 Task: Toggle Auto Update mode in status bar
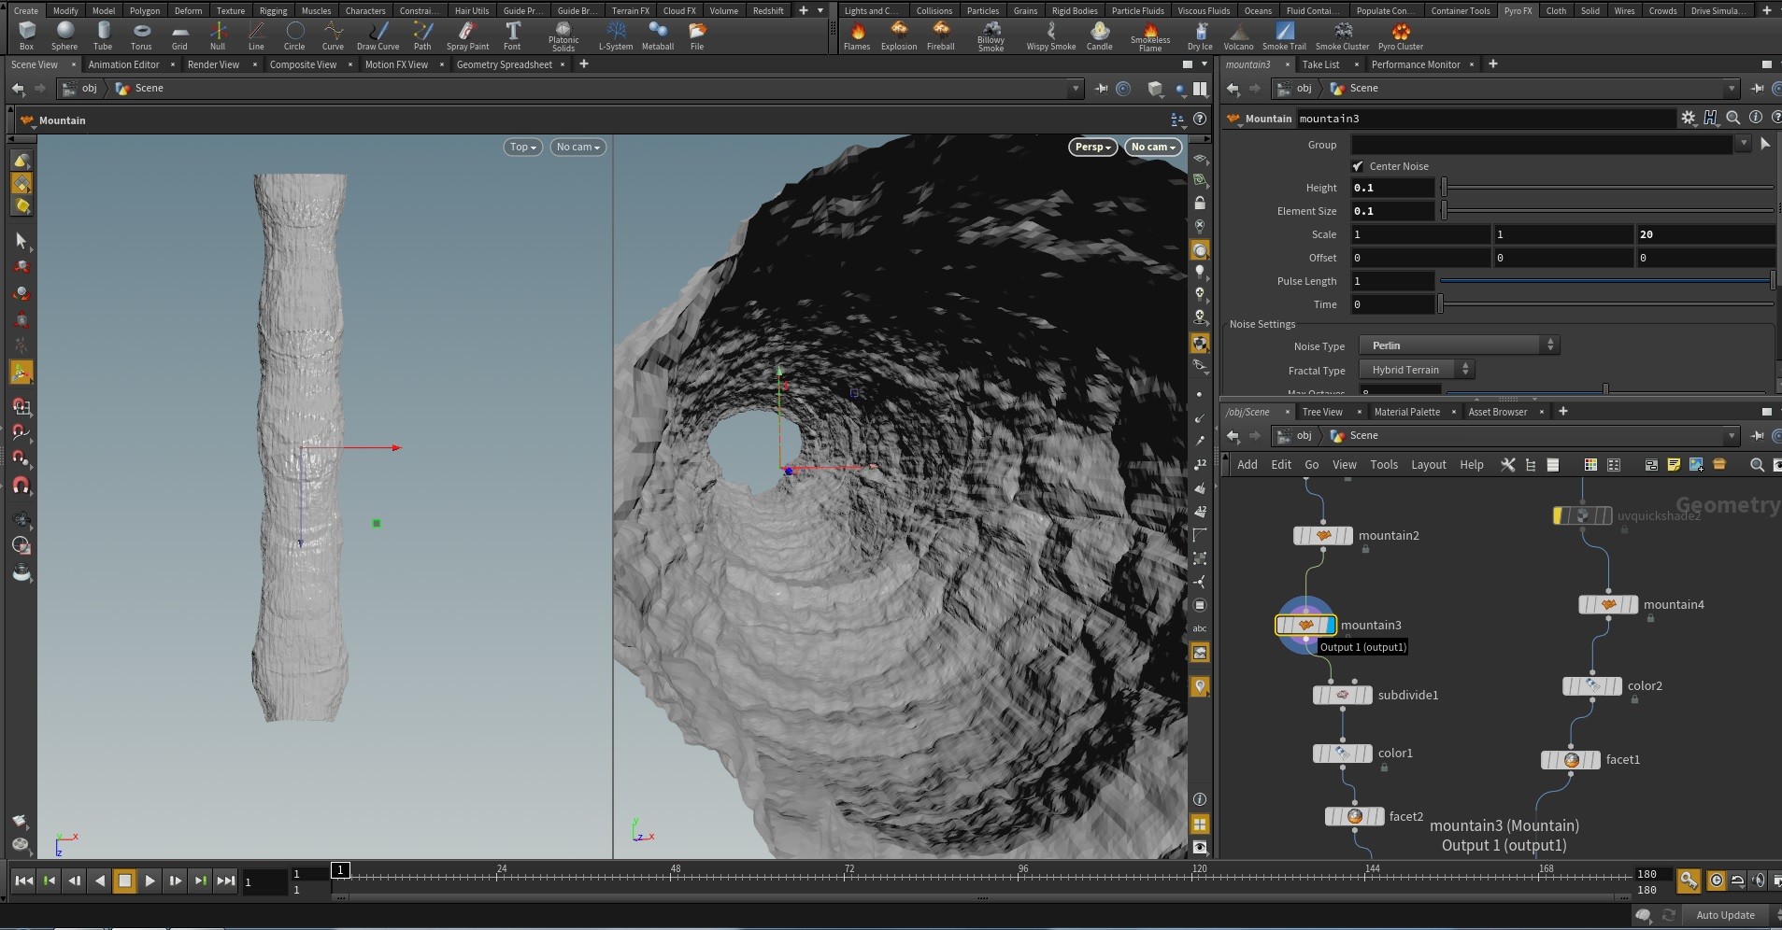[1724, 915]
